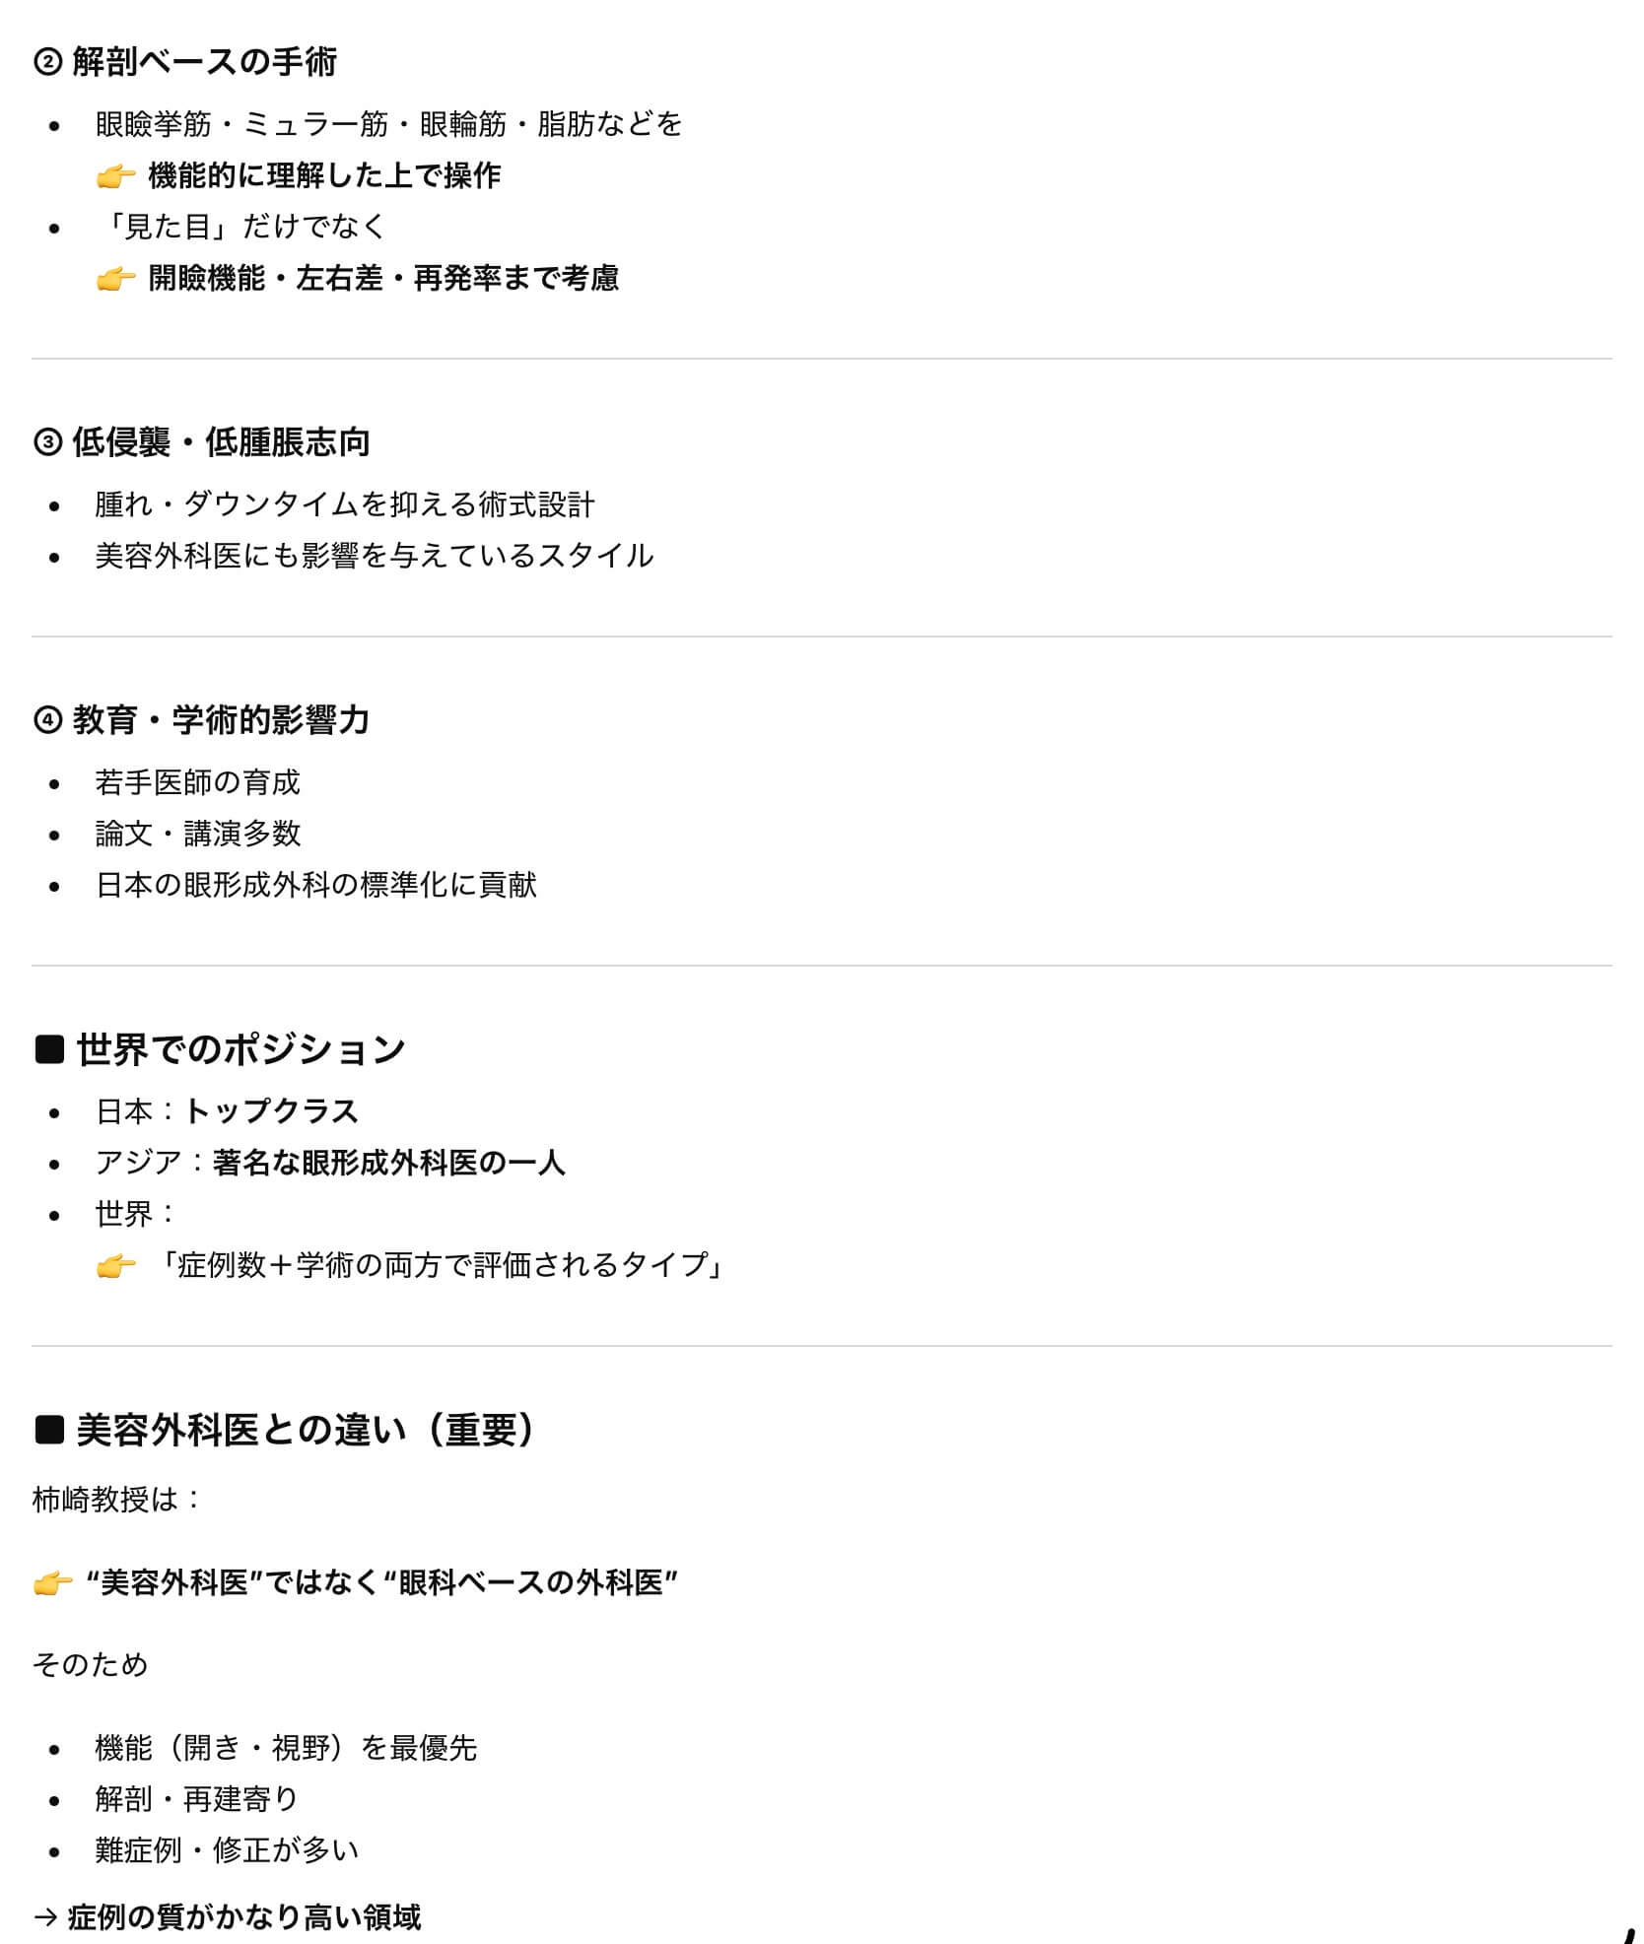Click the circled ③ in 低侵襲・低腫脹志向 heading
The image size is (1644, 1944).
(47, 443)
